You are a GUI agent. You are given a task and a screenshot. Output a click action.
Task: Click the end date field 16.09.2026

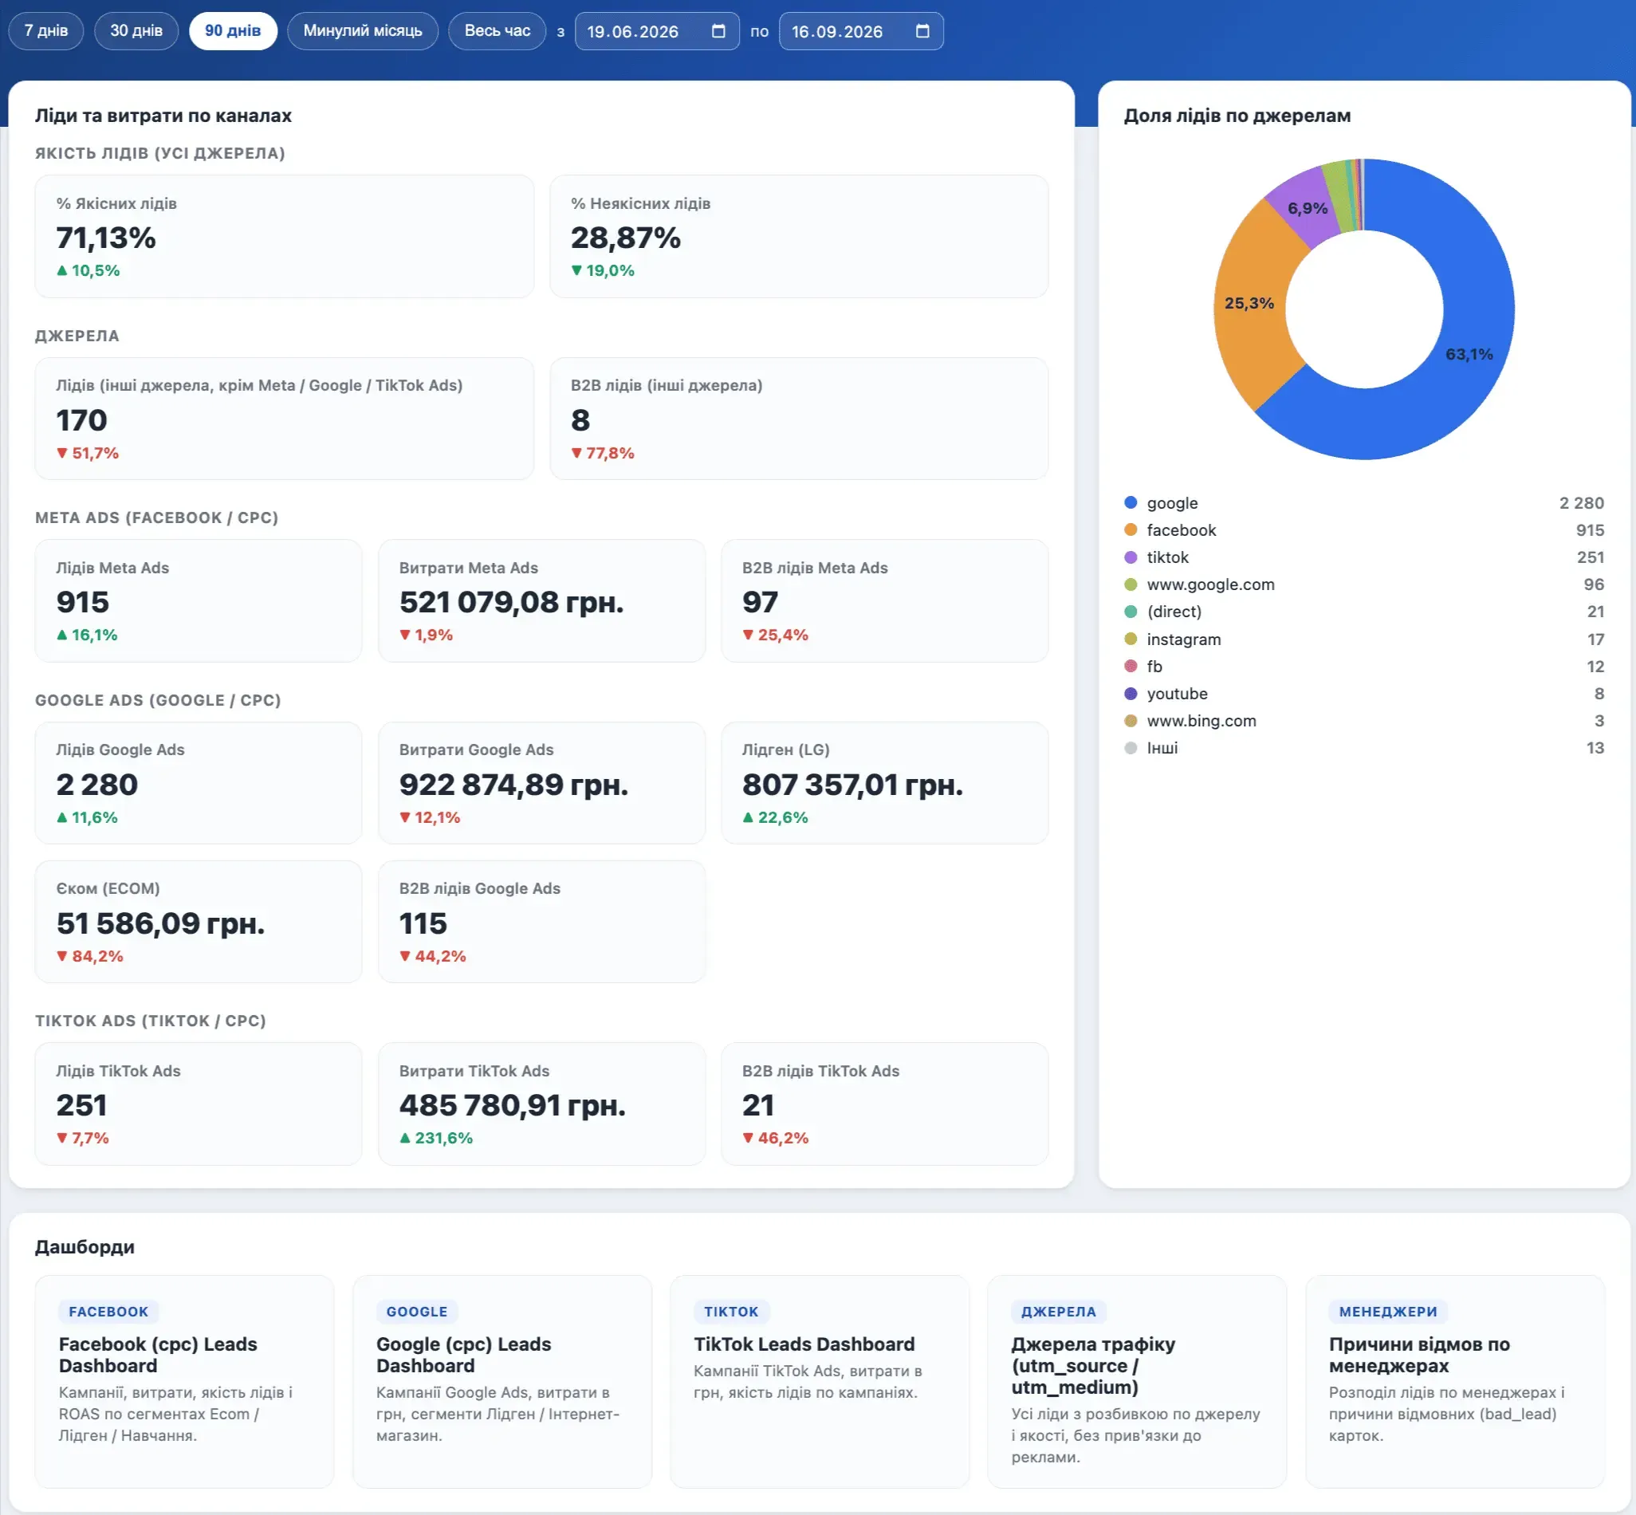[x=860, y=31]
